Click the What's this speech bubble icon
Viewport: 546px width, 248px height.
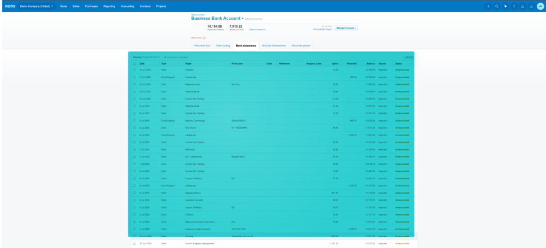(x=204, y=38)
